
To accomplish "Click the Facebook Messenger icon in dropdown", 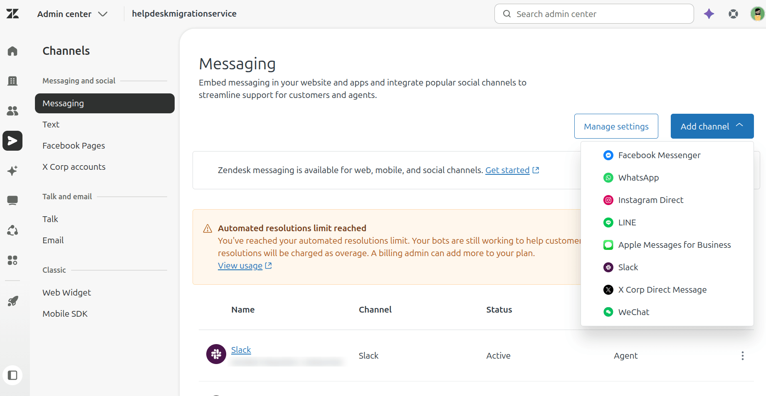I will 608,155.
